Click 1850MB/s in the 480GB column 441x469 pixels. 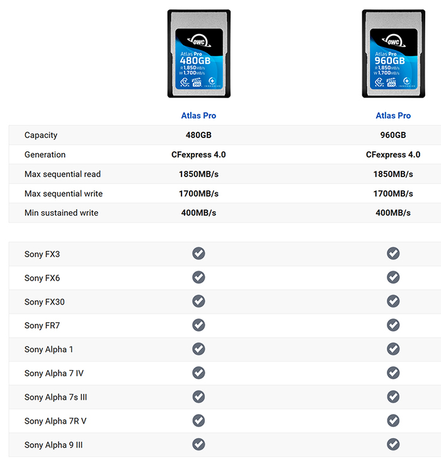pyautogui.click(x=198, y=174)
